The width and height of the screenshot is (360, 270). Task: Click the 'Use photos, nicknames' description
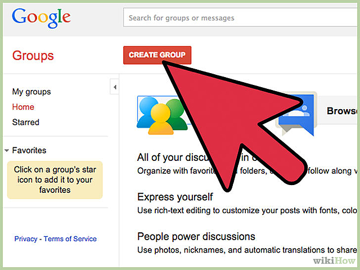click(x=247, y=250)
